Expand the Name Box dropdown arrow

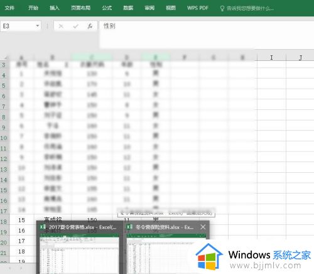click(38, 26)
